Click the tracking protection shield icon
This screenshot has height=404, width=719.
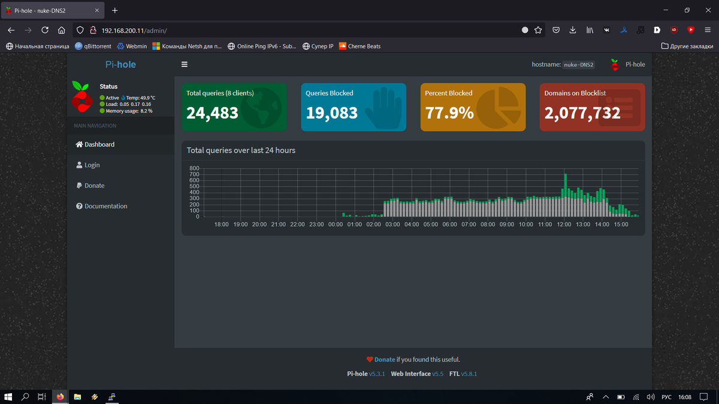coord(81,30)
